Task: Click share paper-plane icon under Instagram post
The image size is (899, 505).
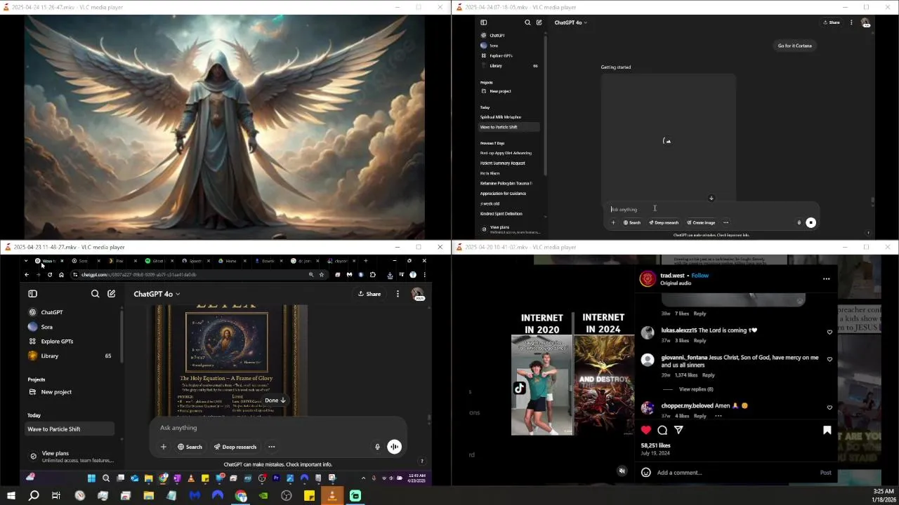Action: (x=678, y=430)
